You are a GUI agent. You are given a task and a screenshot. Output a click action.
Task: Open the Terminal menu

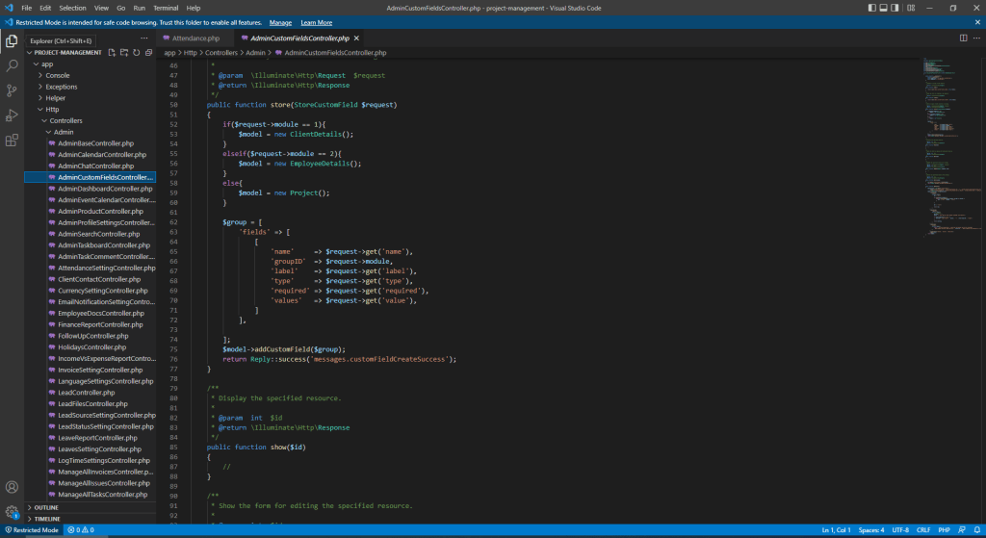pos(166,8)
